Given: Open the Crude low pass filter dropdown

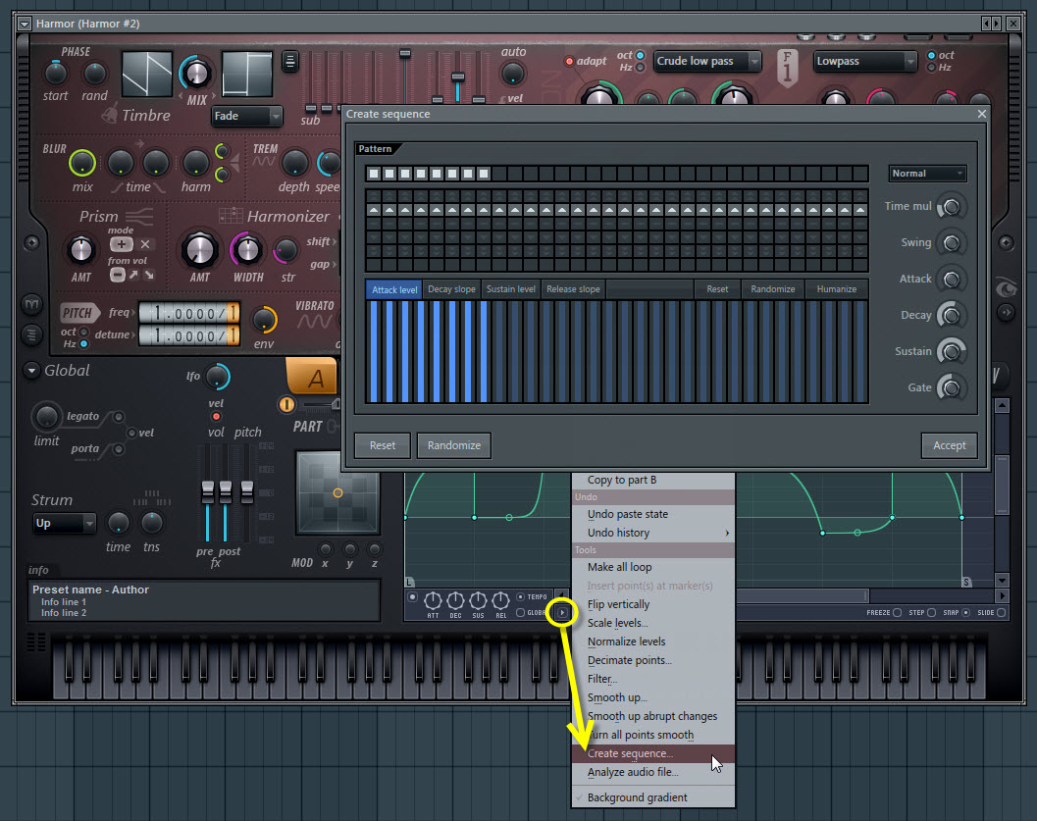Looking at the screenshot, I should [x=707, y=62].
